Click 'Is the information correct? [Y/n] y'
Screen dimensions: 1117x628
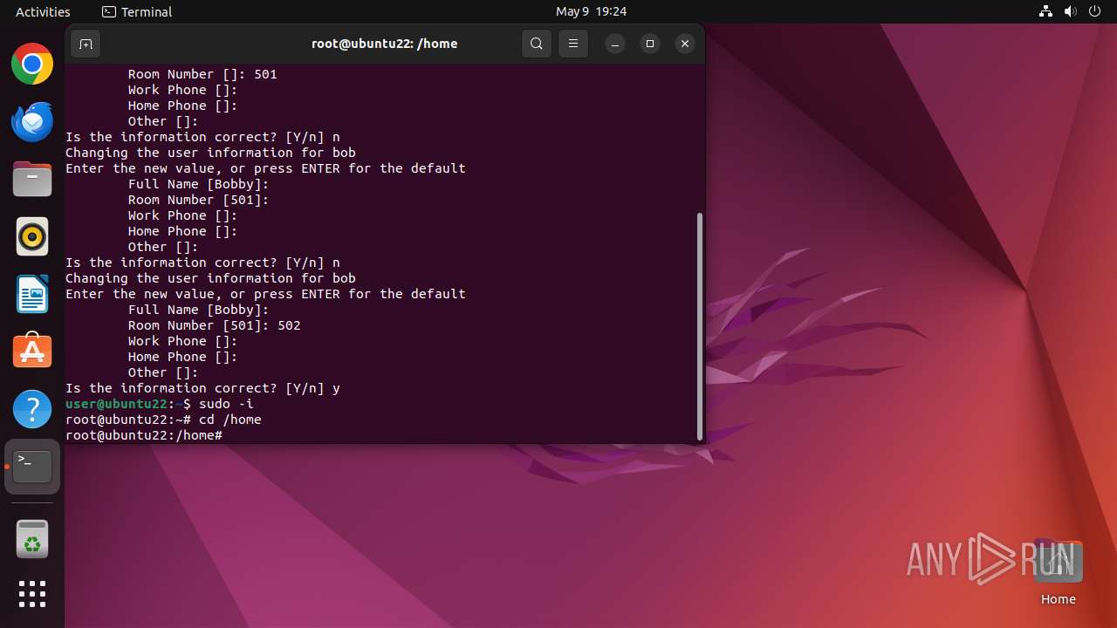[202, 388]
